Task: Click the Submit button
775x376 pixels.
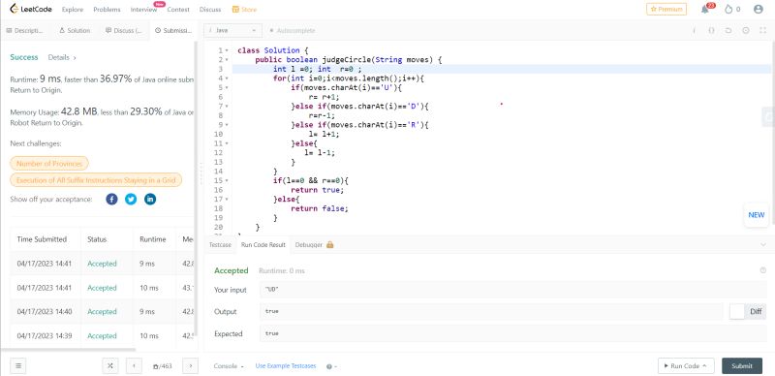Action: coord(742,366)
